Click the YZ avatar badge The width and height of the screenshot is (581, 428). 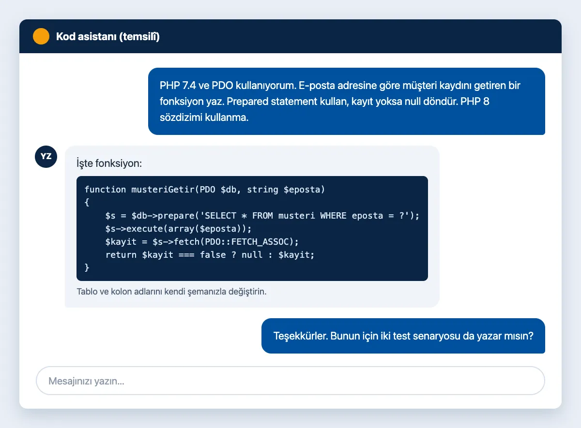pos(46,157)
